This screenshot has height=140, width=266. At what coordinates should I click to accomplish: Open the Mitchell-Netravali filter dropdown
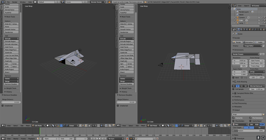coord(257,86)
